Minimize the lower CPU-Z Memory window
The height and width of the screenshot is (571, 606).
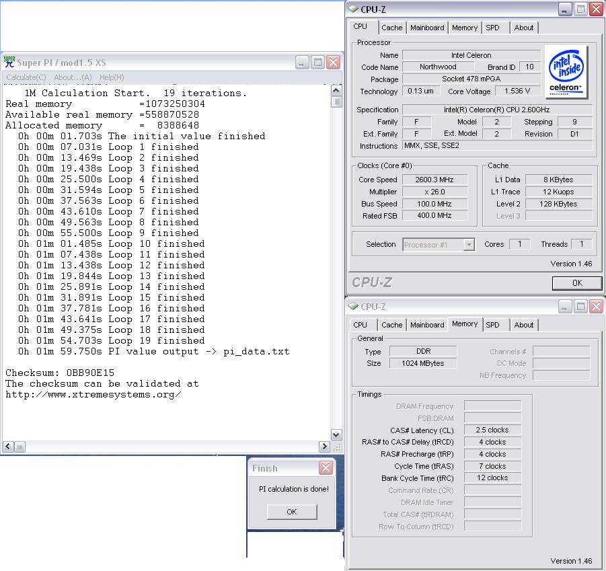[x=565, y=307]
